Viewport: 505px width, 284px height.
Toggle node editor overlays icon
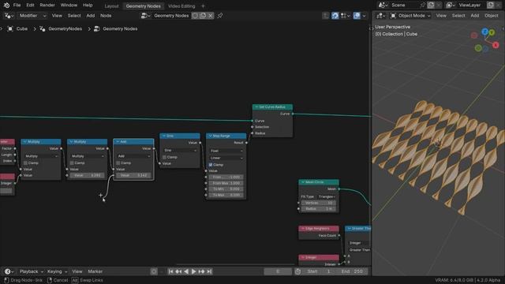tap(357, 16)
